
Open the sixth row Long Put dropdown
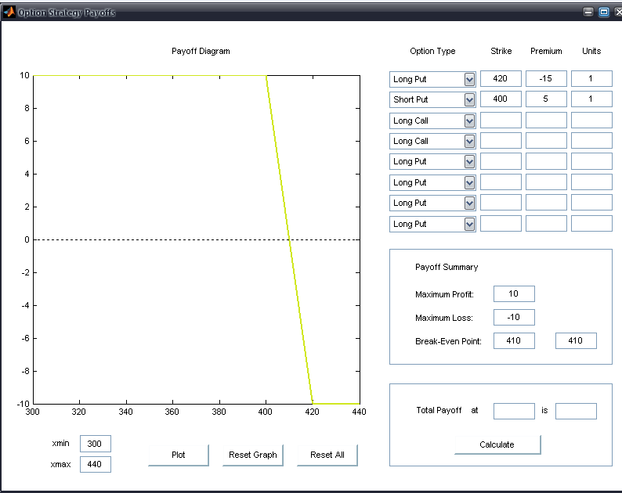[x=432, y=182]
